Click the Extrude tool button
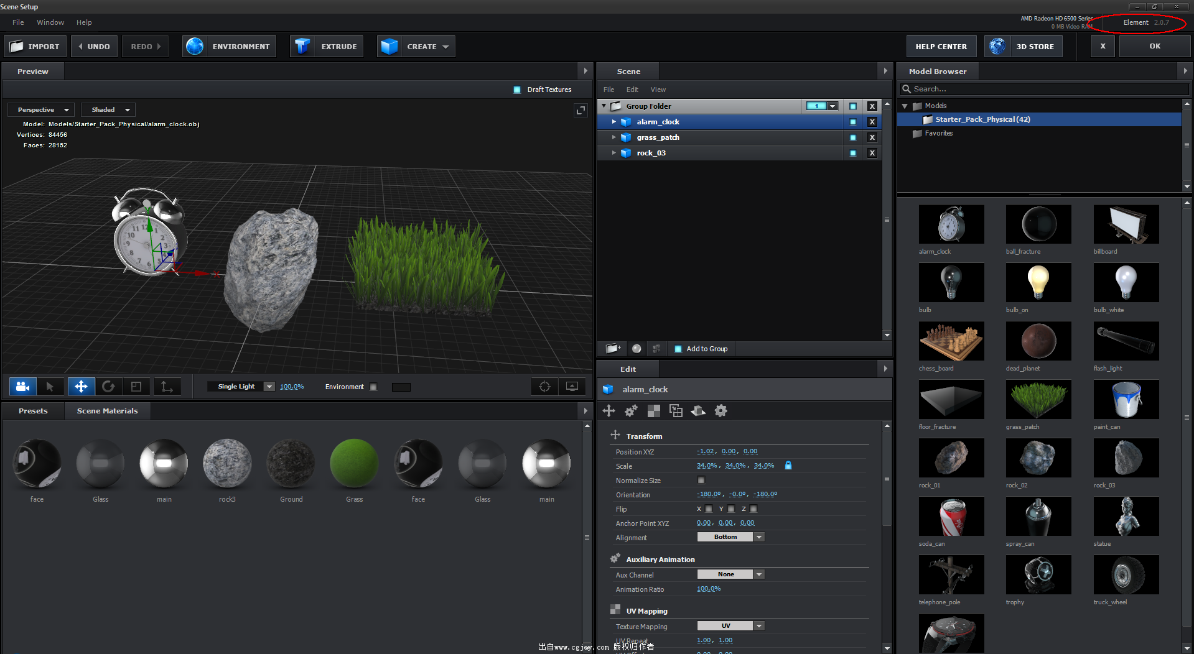The width and height of the screenshot is (1194, 654). point(327,47)
